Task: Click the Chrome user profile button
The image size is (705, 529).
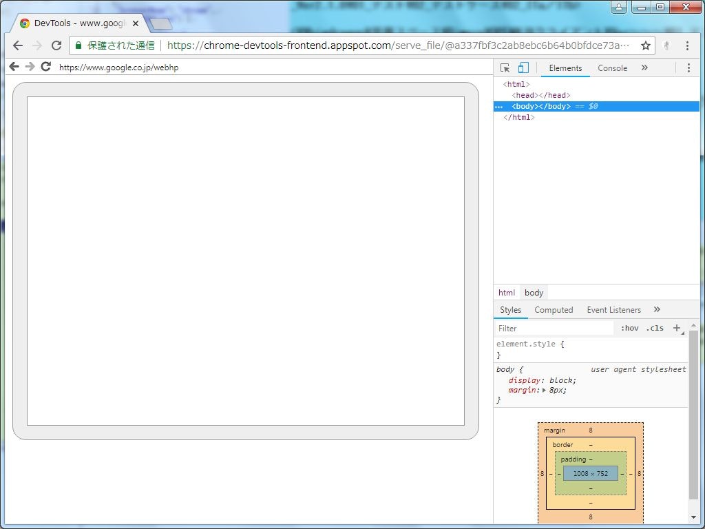Action: click(x=619, y=7)
